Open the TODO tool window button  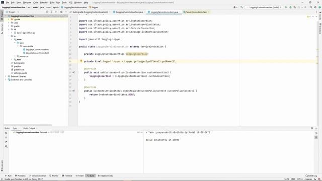(79, 175)
